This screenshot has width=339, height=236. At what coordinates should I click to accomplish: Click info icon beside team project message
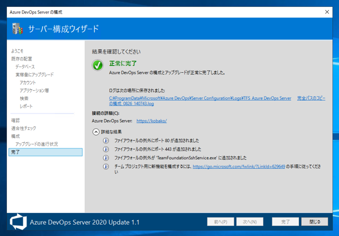click(106, 167)
